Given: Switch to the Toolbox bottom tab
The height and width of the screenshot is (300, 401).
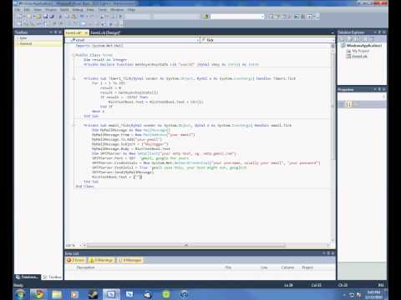Looking at the screenshot, I should click(x=52, y=277).
